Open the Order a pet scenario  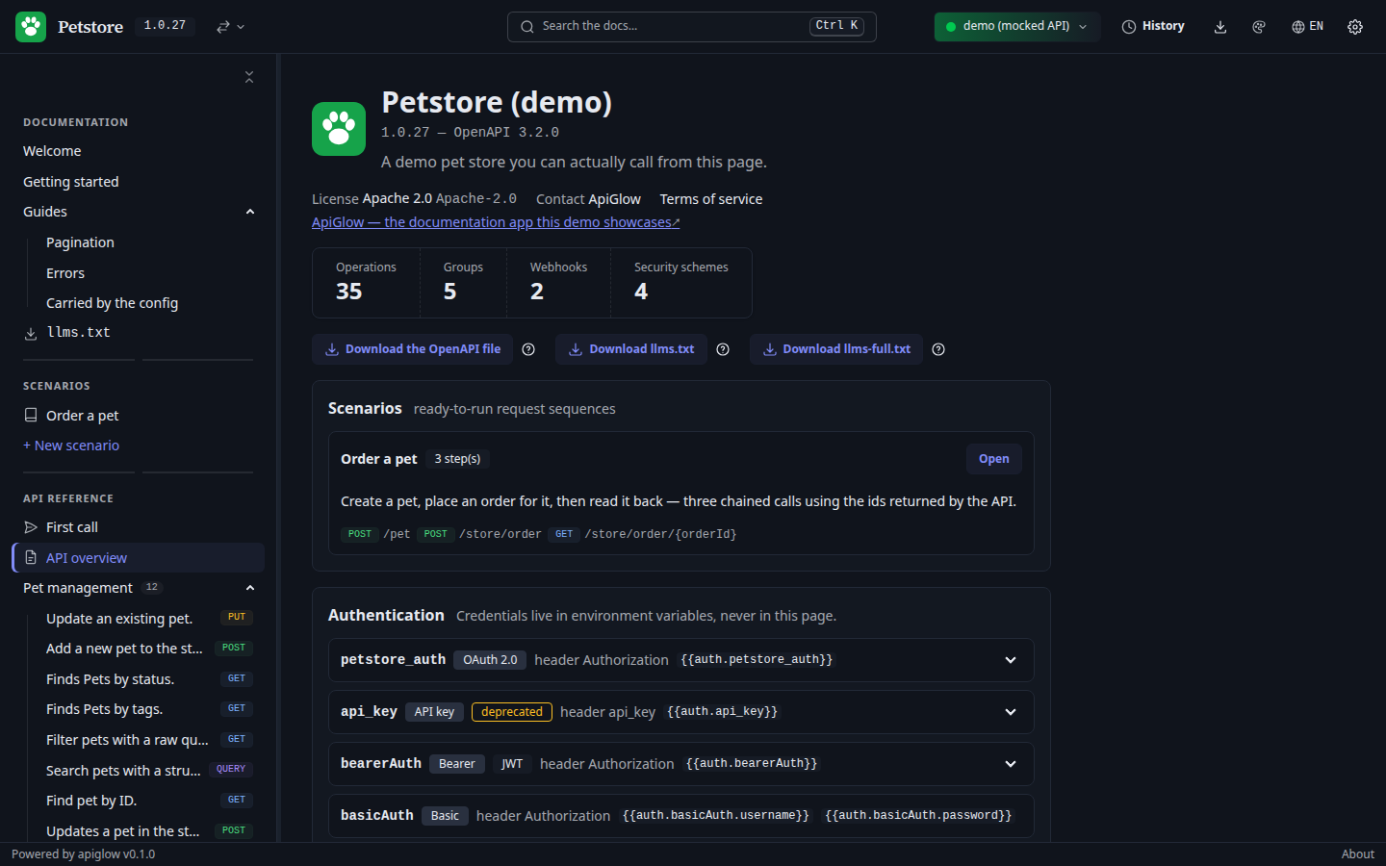994,459
